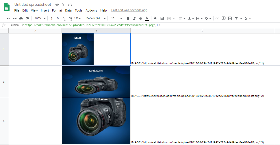Screen dimensions: 280x145
Task: Toggle bold formatting
Action: tap(128, 18)
